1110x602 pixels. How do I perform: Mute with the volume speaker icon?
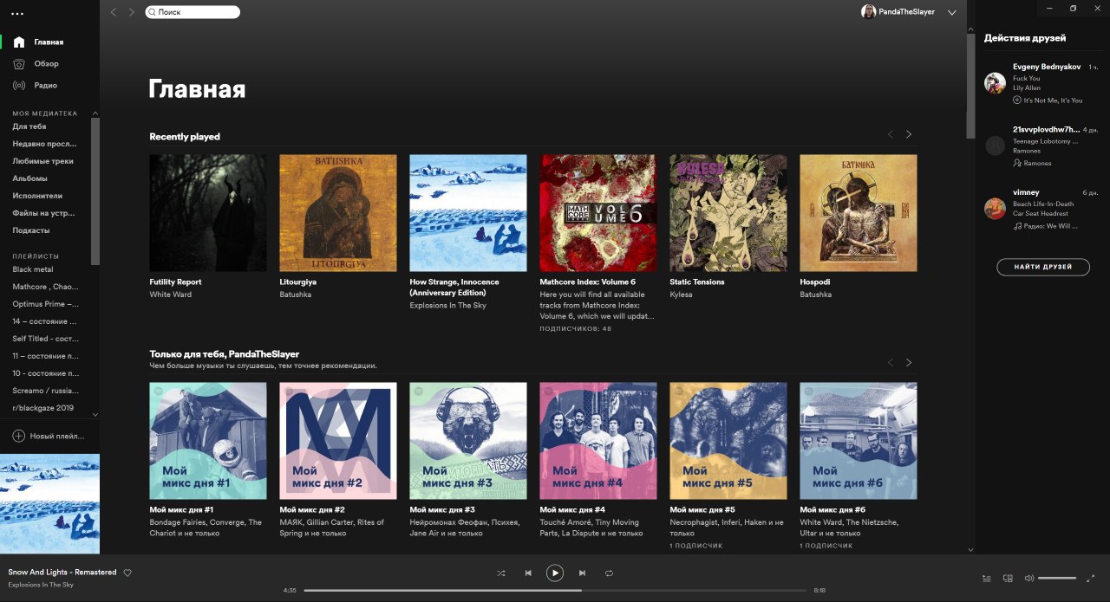click(1028, 579)
